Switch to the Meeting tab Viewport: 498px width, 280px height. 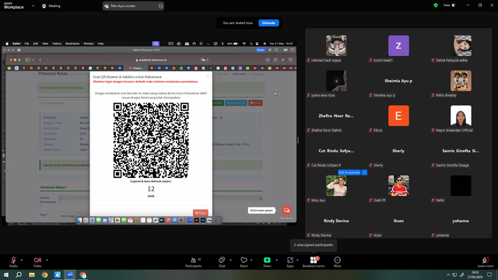pos(51,6)
